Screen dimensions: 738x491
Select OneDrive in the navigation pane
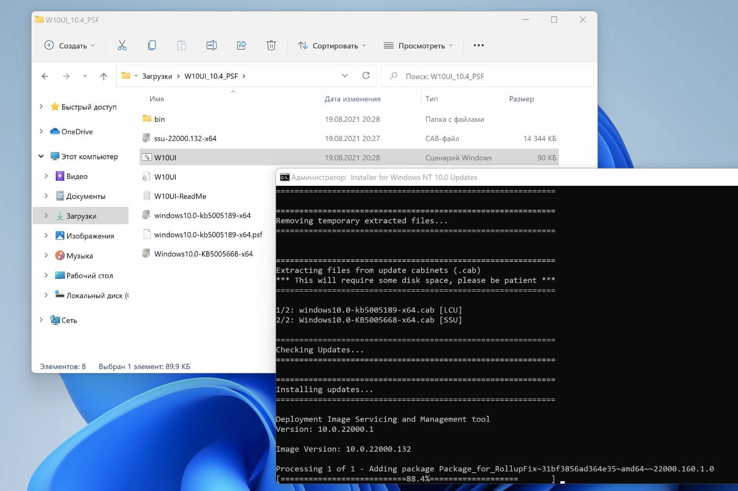(77, 132)
